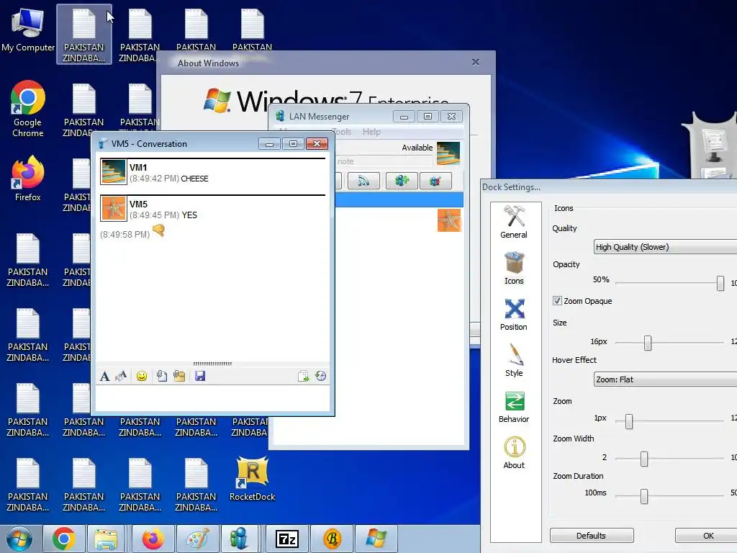Click the message input box in conversation
Viewport: 737px width, 553px height.
coord(212,399)
